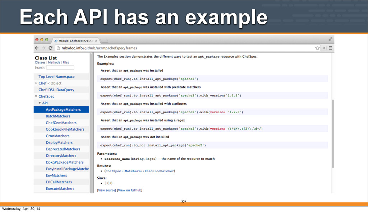This screenshot has height=212, width=368.
Task: Open Top Level Namespace
Action: (56, 77)
